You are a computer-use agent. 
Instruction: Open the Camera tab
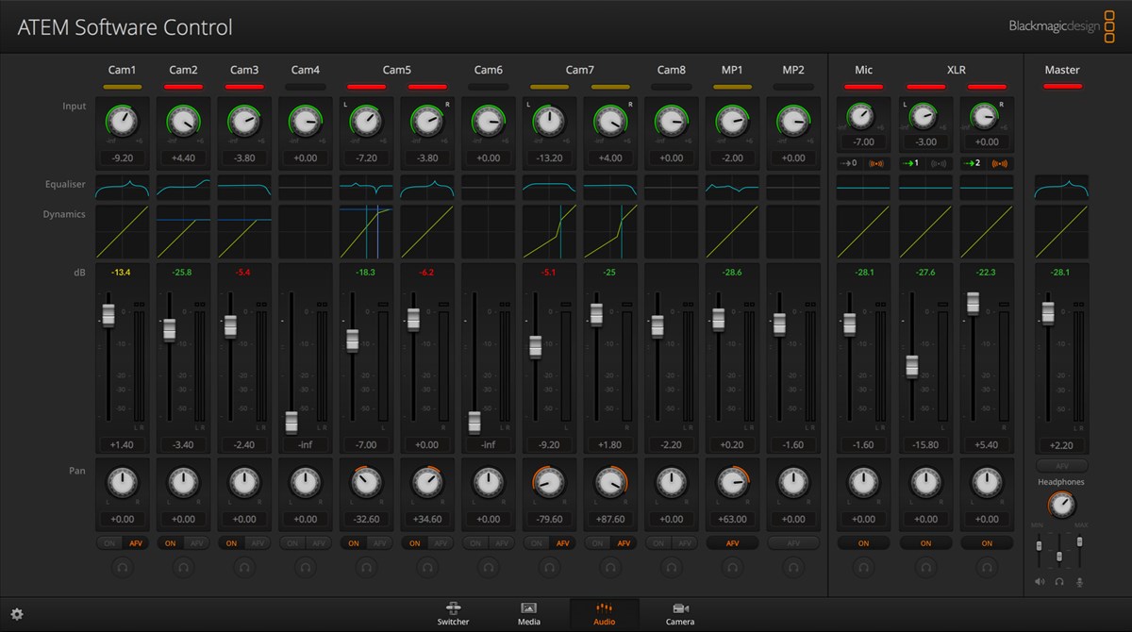(680, 614)
